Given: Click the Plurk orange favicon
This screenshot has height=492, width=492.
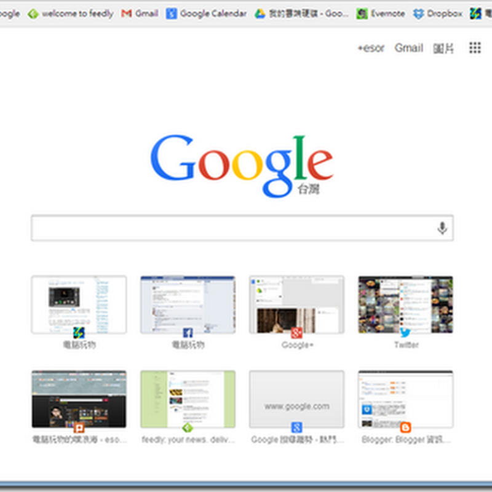Looking at the screenshot, I should [x=79, y=427].
